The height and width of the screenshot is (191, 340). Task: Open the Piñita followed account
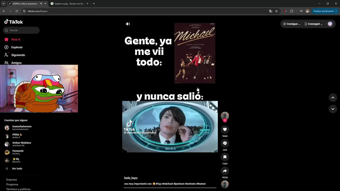coord(13,136)
